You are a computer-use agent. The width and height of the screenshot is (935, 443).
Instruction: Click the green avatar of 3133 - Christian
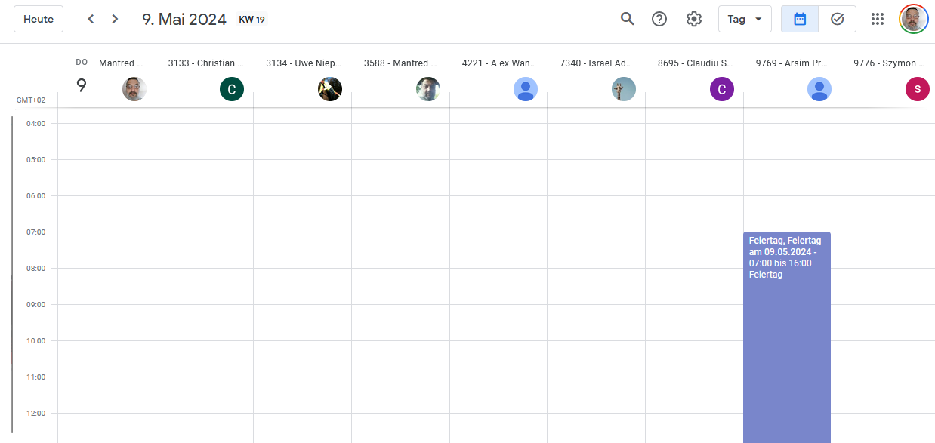[231, 89]
